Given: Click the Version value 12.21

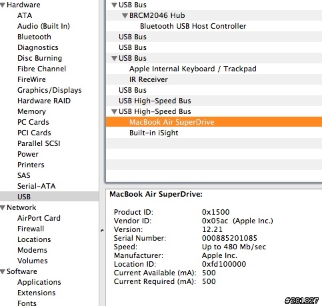Looking at the screenshot, I should point(212,229).
